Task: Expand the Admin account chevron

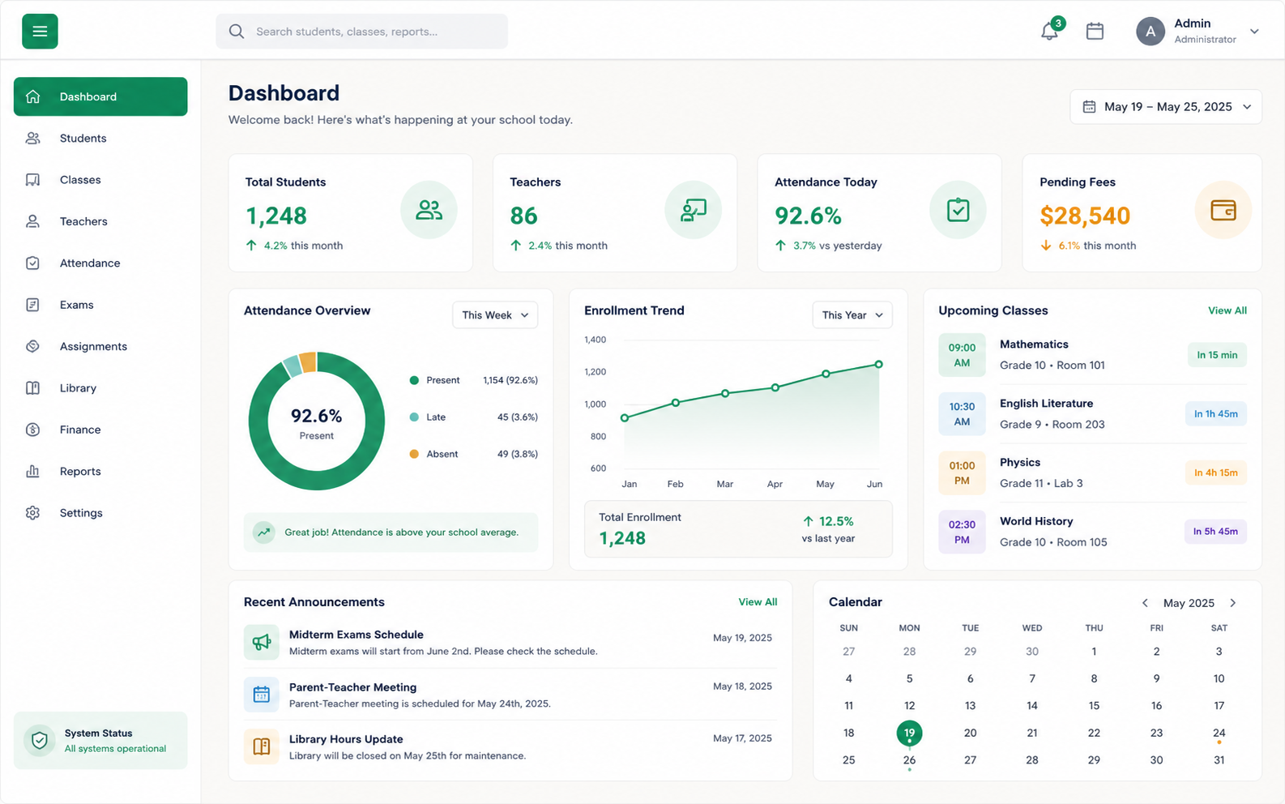Action: pos(1254,32)
